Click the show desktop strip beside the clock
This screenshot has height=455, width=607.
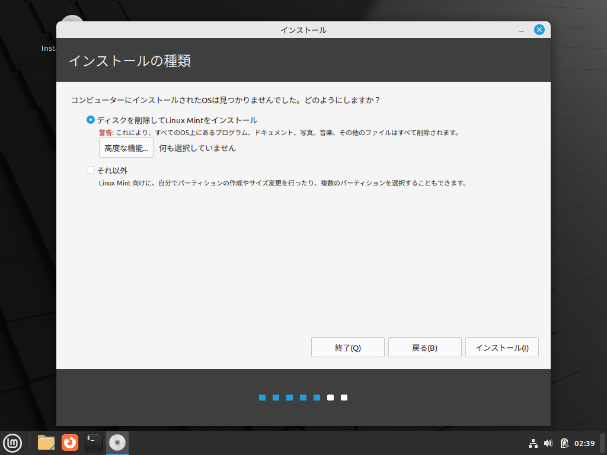click(603, 443)
